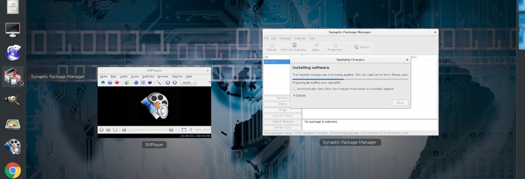Open the Browse menu in SMPlayer
This screenshot has height=179, width=525.
(163, 77)
